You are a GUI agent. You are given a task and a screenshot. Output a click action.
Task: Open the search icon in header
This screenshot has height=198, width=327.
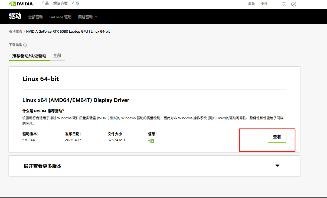[284, 4]
